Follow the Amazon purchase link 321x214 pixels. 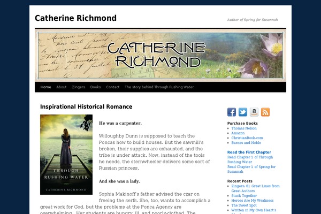coord(238,133)
